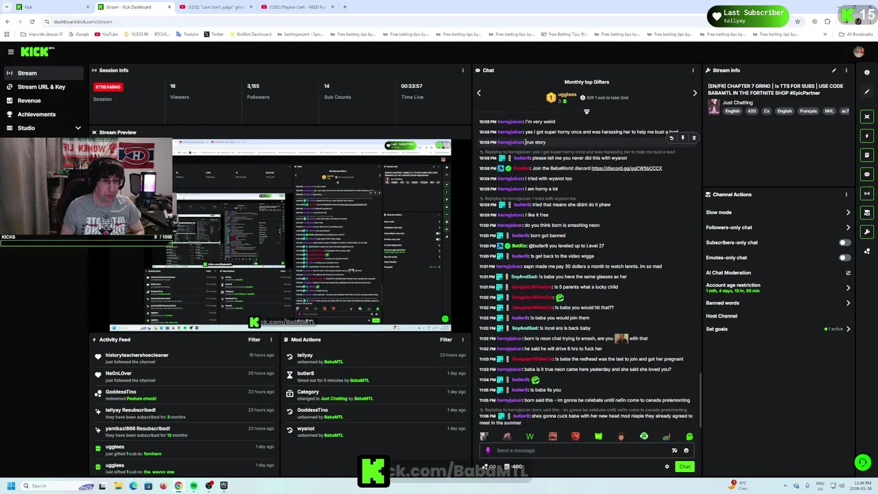The width and height of the screenshot is (878, 494).
Task: Click the Just Chatting category thumbnail
Action: click(713, 106)
